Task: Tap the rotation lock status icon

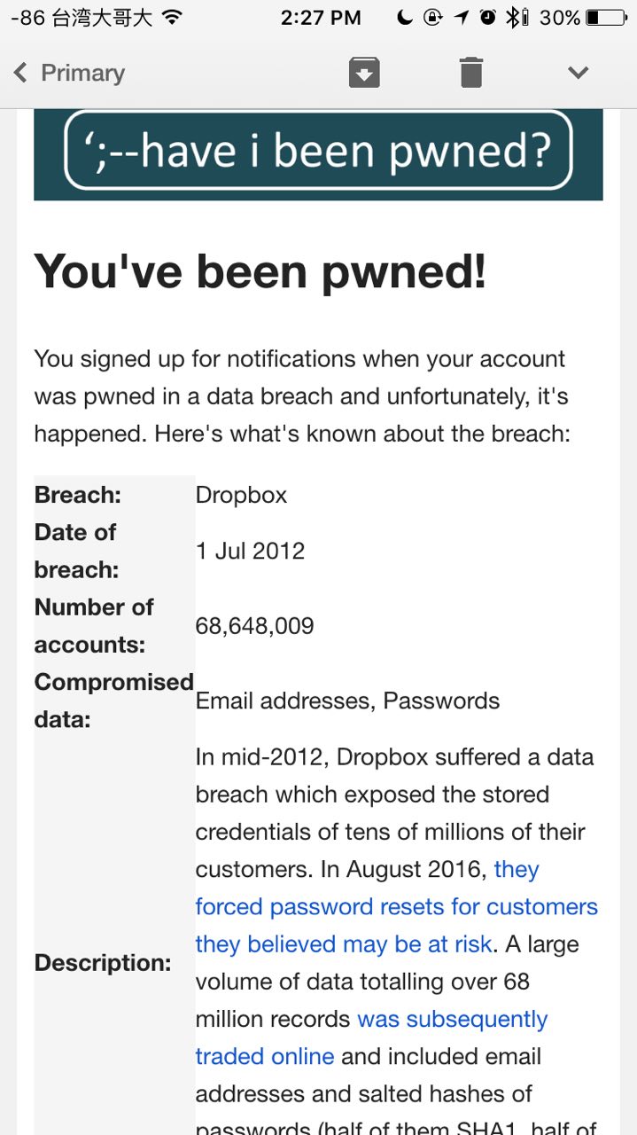Action: click(x=432, y=17)
